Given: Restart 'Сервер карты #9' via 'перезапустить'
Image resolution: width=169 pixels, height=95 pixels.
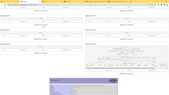Looking at the screenshot, I should pos(38,53).
